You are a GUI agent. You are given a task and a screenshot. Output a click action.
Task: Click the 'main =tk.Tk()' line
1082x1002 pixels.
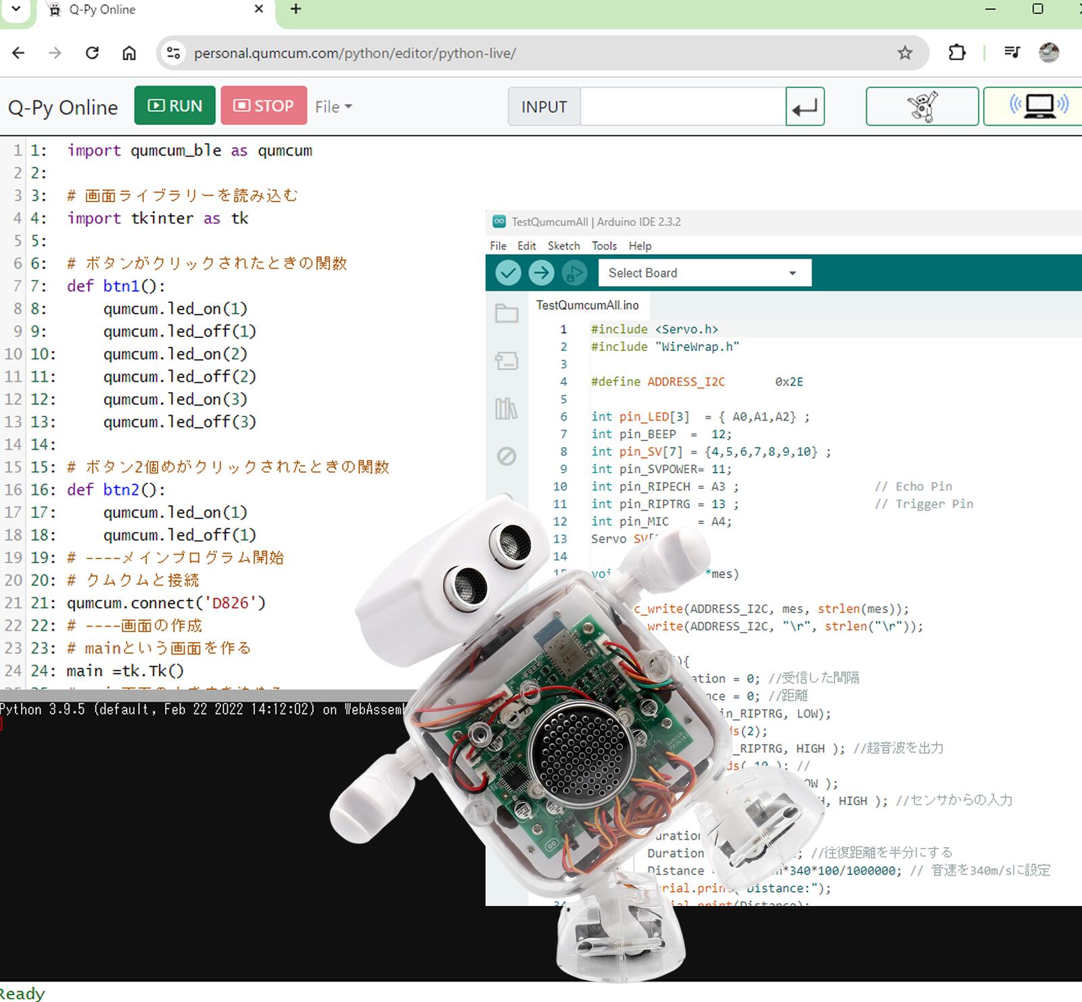(125, 671)
